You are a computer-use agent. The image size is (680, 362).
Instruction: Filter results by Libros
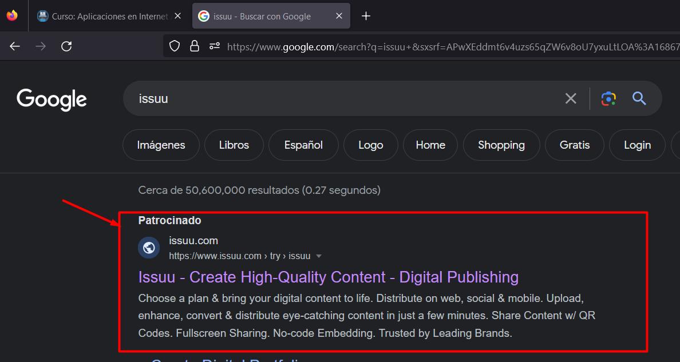point(234,145)
